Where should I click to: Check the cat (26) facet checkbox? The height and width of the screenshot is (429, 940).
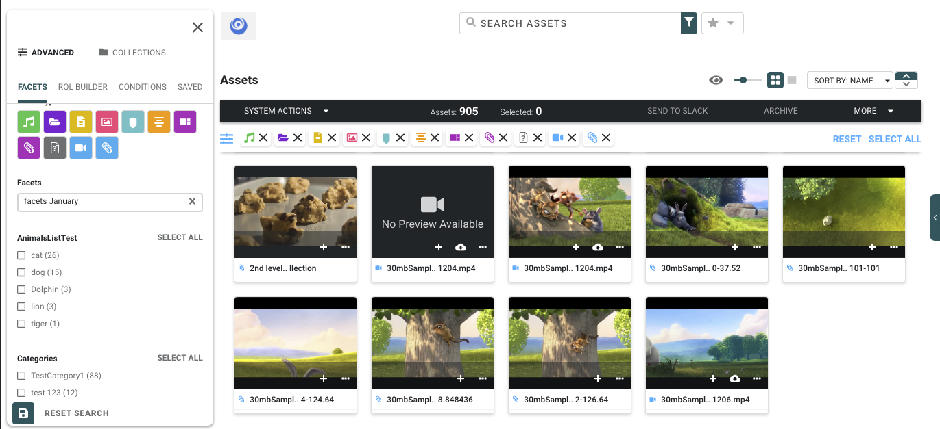coord(21,255)
